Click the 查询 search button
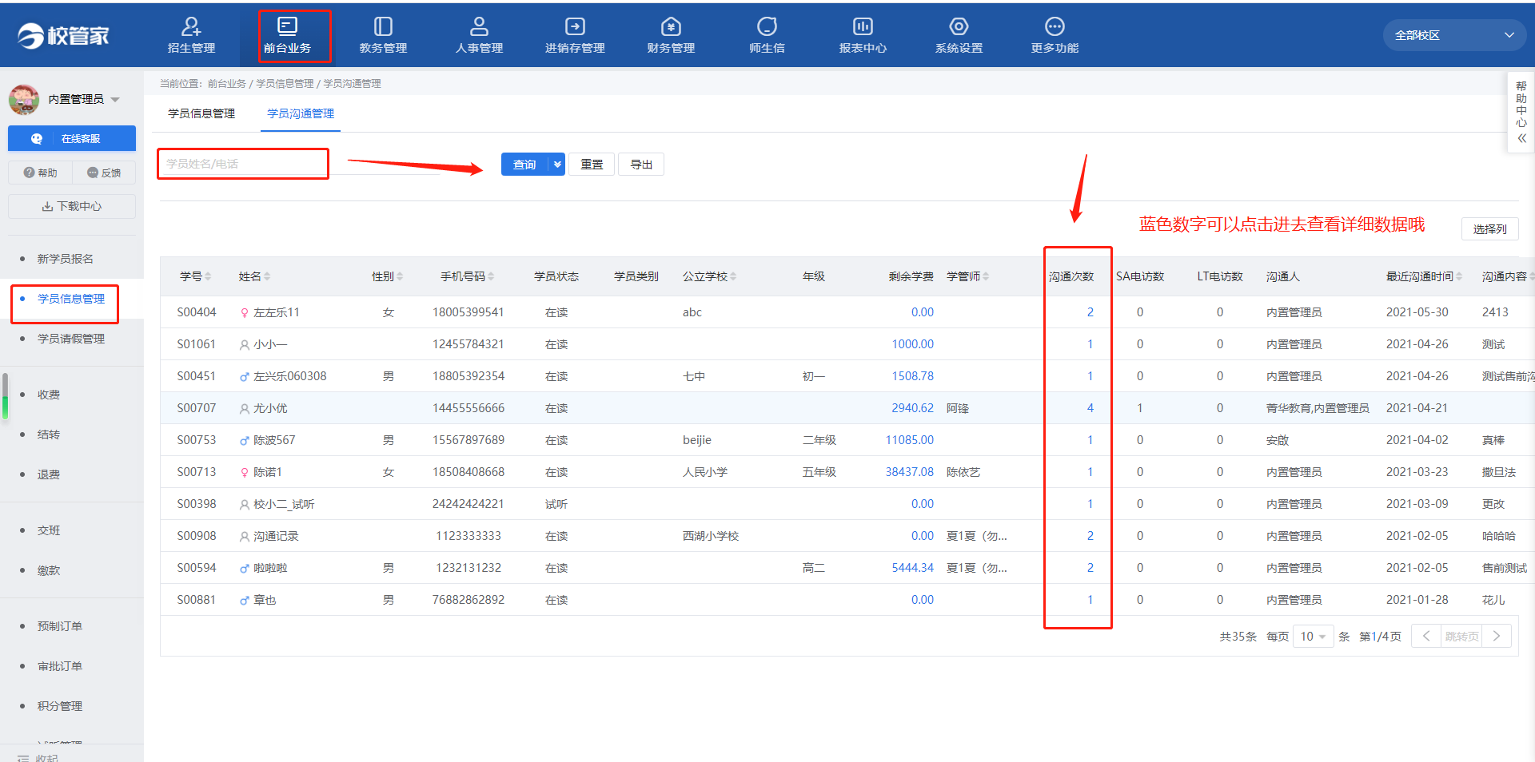This screenshot has width=1535, height=762. pyautogui.click(x=524, y=164)
